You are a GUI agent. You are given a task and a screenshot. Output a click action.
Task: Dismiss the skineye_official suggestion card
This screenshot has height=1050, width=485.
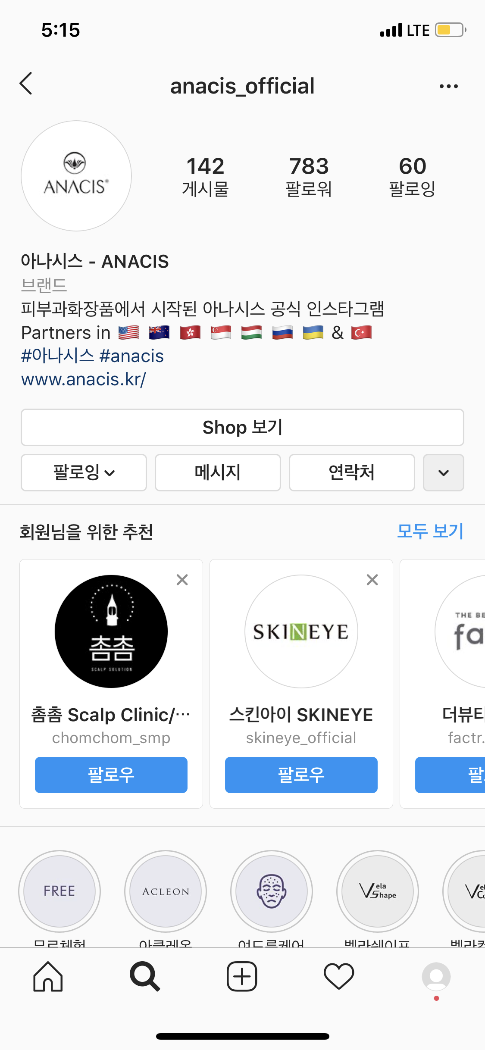372,580
